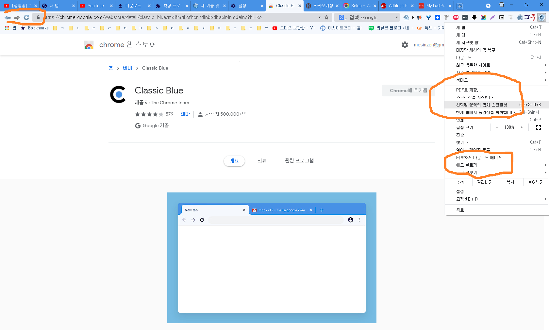Bookmark this page with the star icon
The width and height of the screenshot is (549, 330).
(326, 17)
